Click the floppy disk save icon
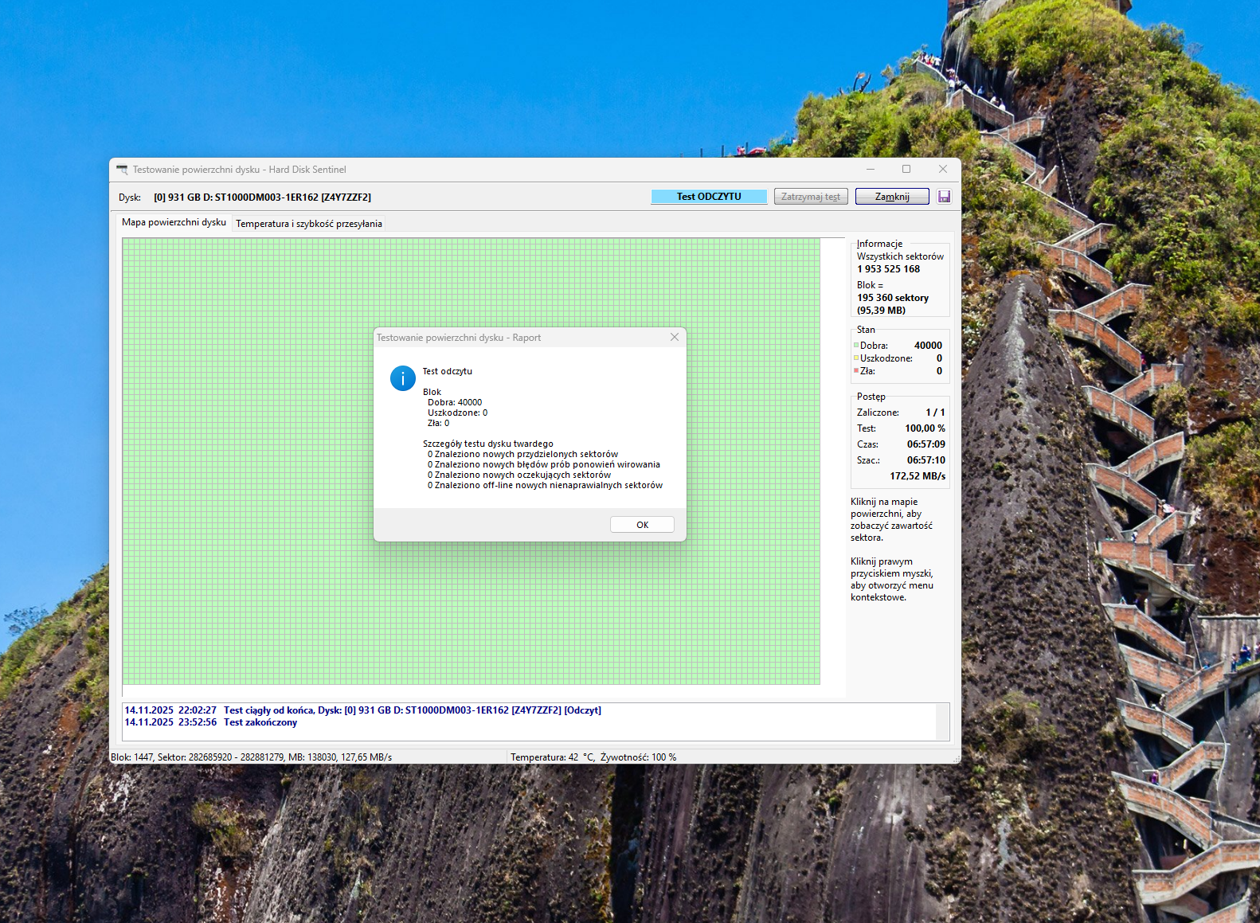 click(944, 197)
